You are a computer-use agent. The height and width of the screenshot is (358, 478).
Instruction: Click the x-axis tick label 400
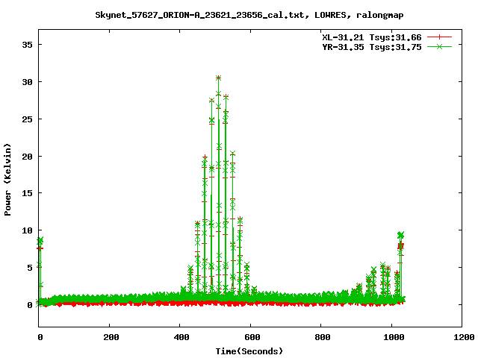(x=181, y=337)
